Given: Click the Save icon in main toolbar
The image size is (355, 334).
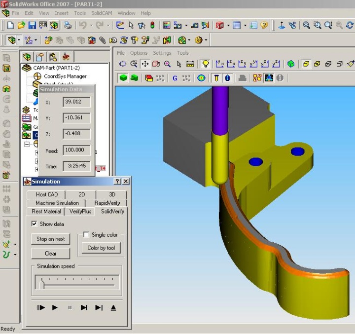Looking at the screenshot, I should (32, 25).
